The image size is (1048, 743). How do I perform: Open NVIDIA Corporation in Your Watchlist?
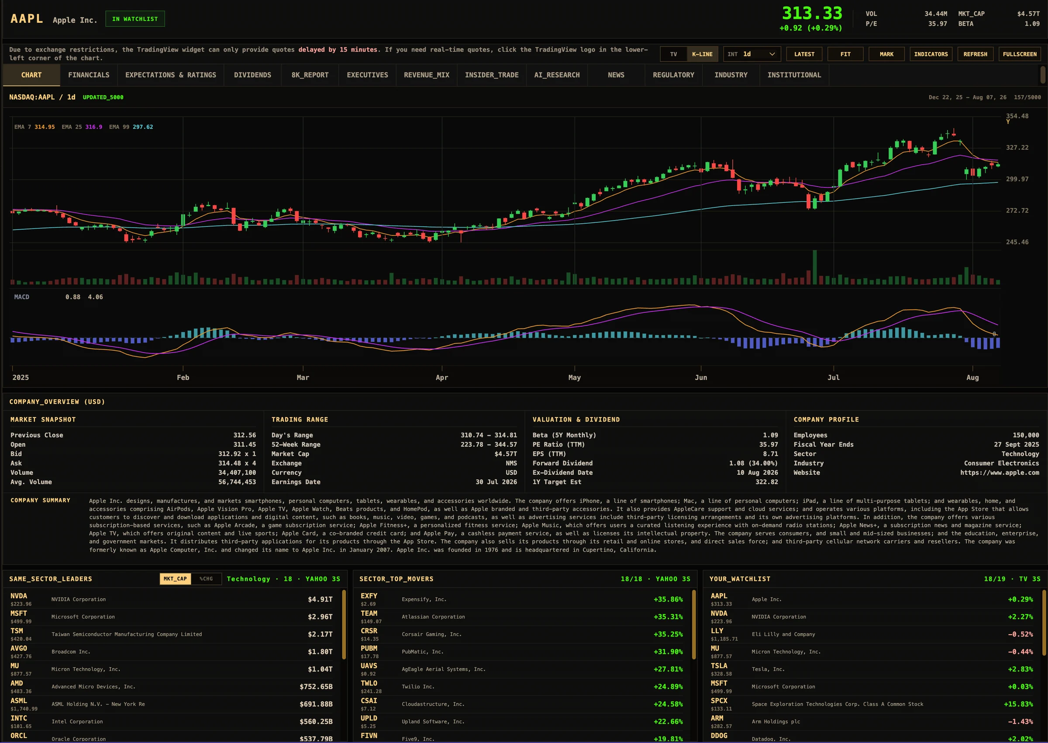(x=872, y=617)
